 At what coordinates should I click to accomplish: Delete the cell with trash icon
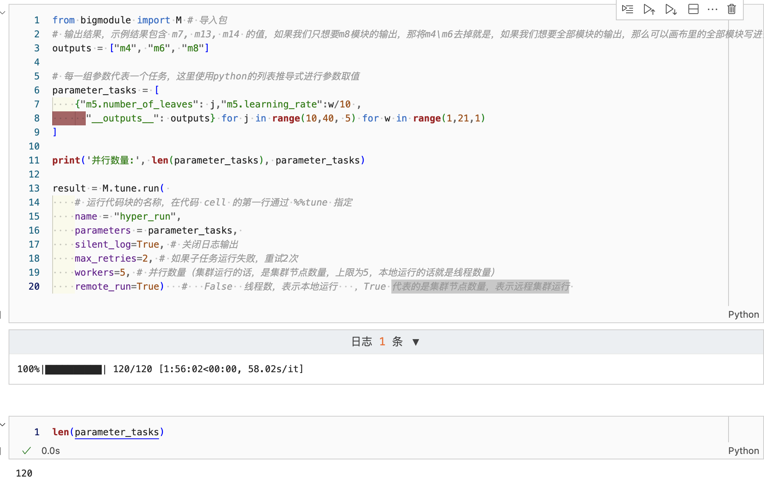pyautogui.click(x=732, y=9)
